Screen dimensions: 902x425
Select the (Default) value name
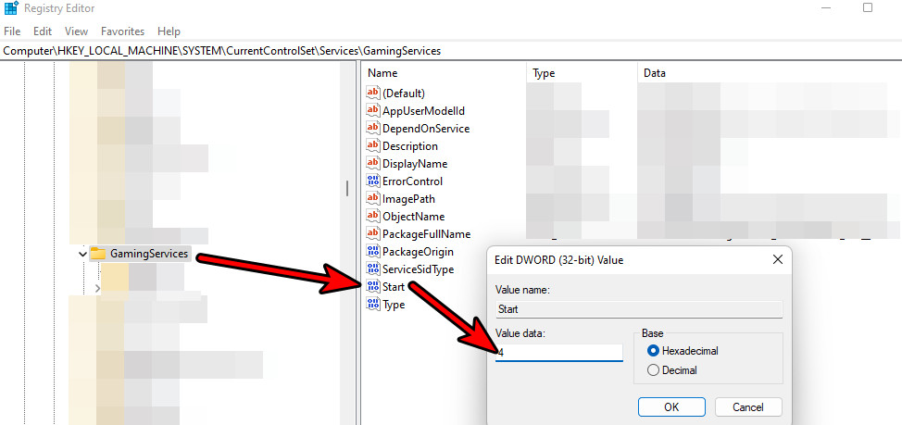403,94
